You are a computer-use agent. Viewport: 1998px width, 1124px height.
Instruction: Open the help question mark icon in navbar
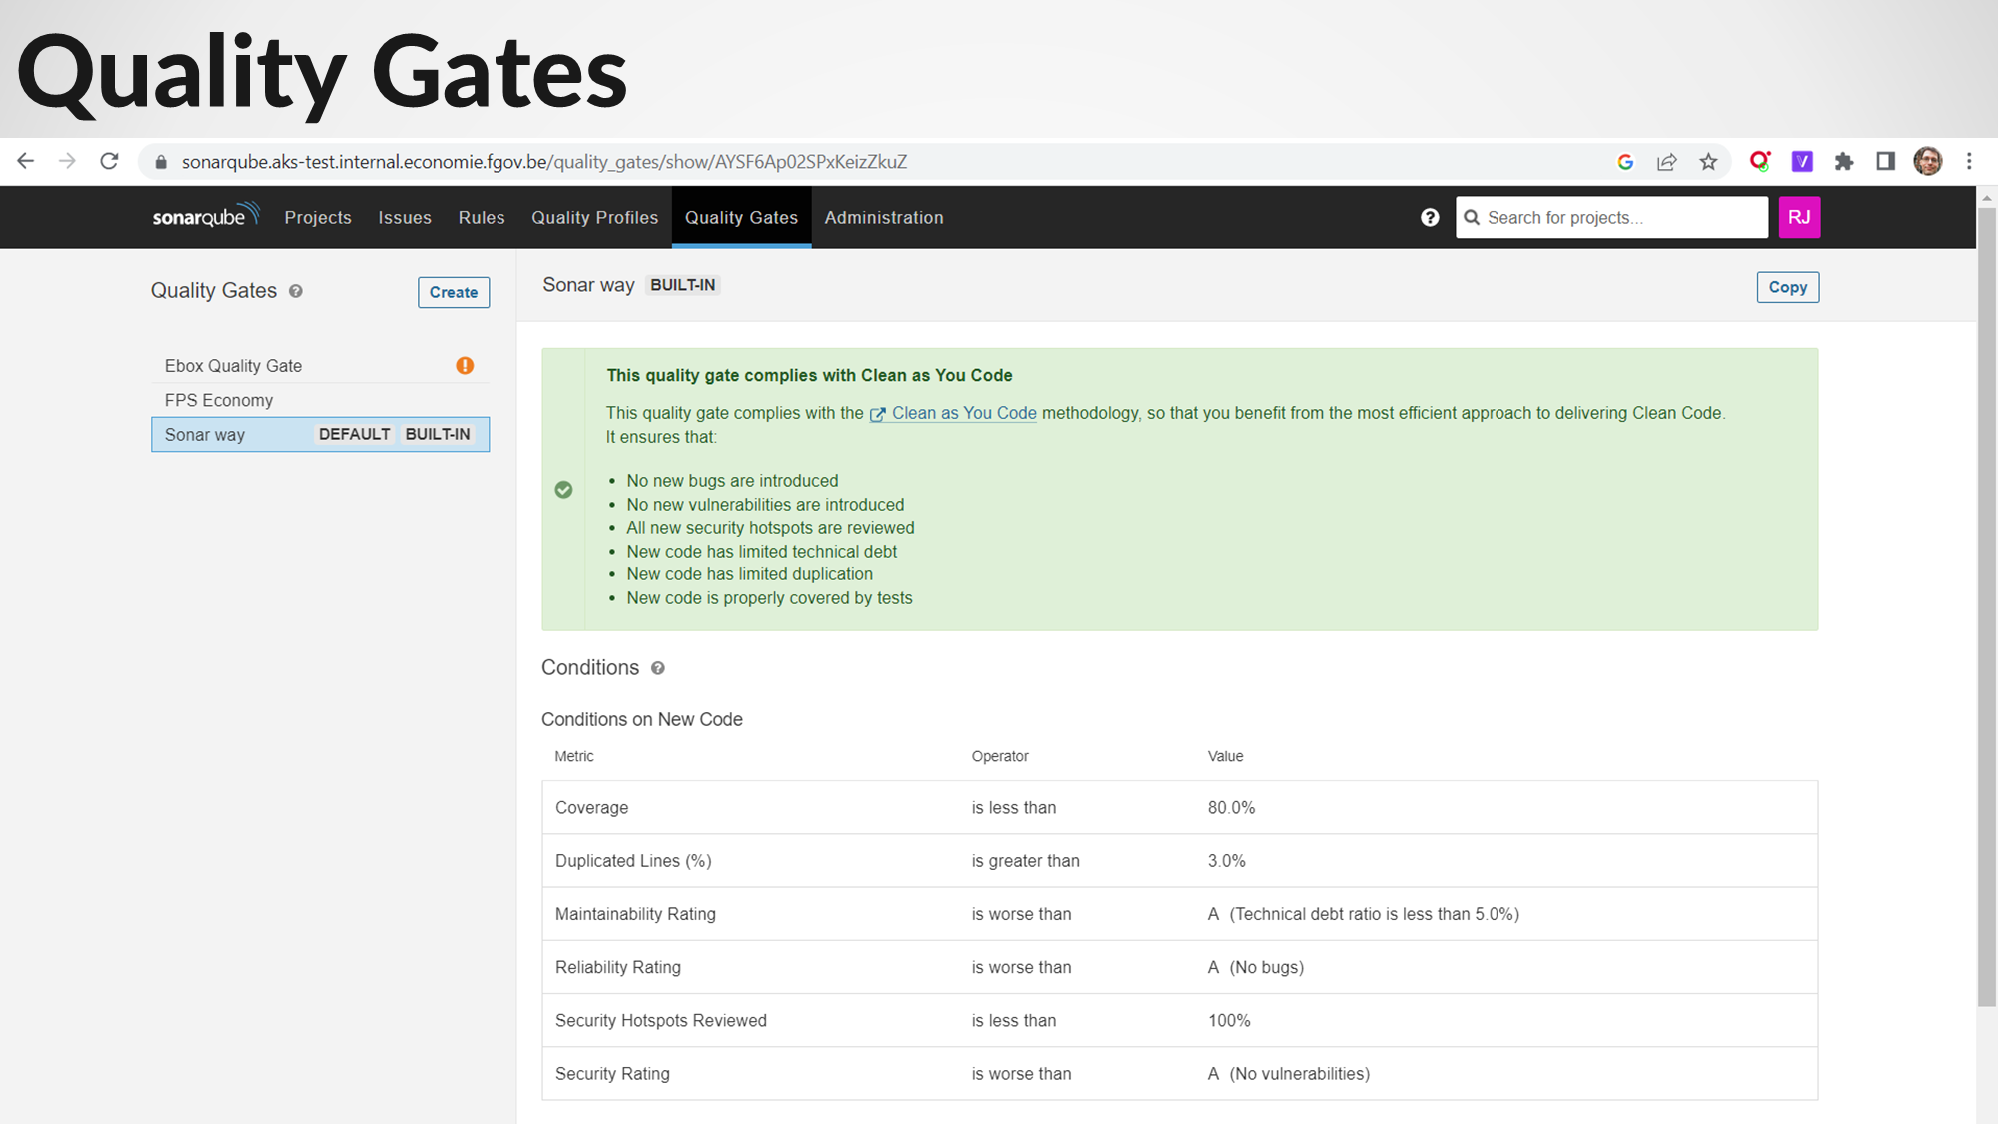pyautogui.click(x=1430, y=217)
